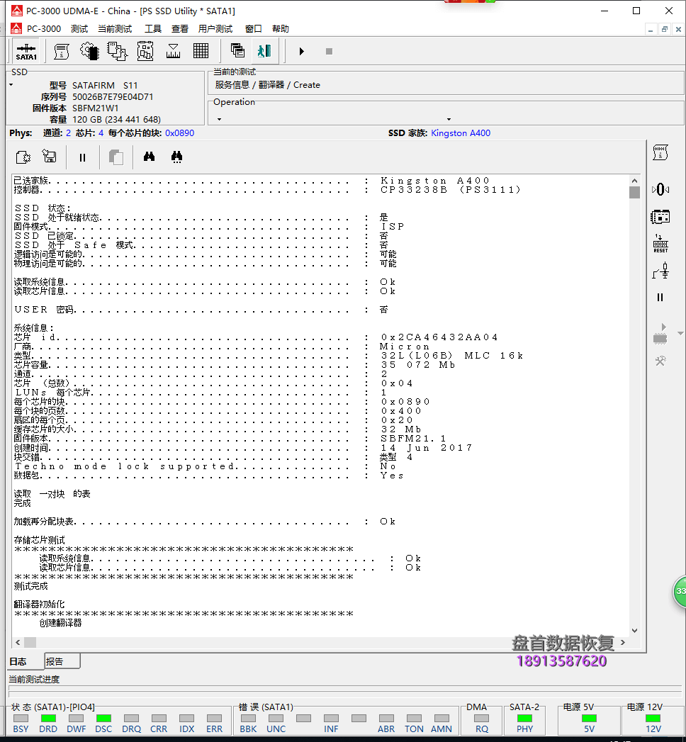Click the copy log pages icon
The image size is (686, 742).
click(x=116, y=157)
